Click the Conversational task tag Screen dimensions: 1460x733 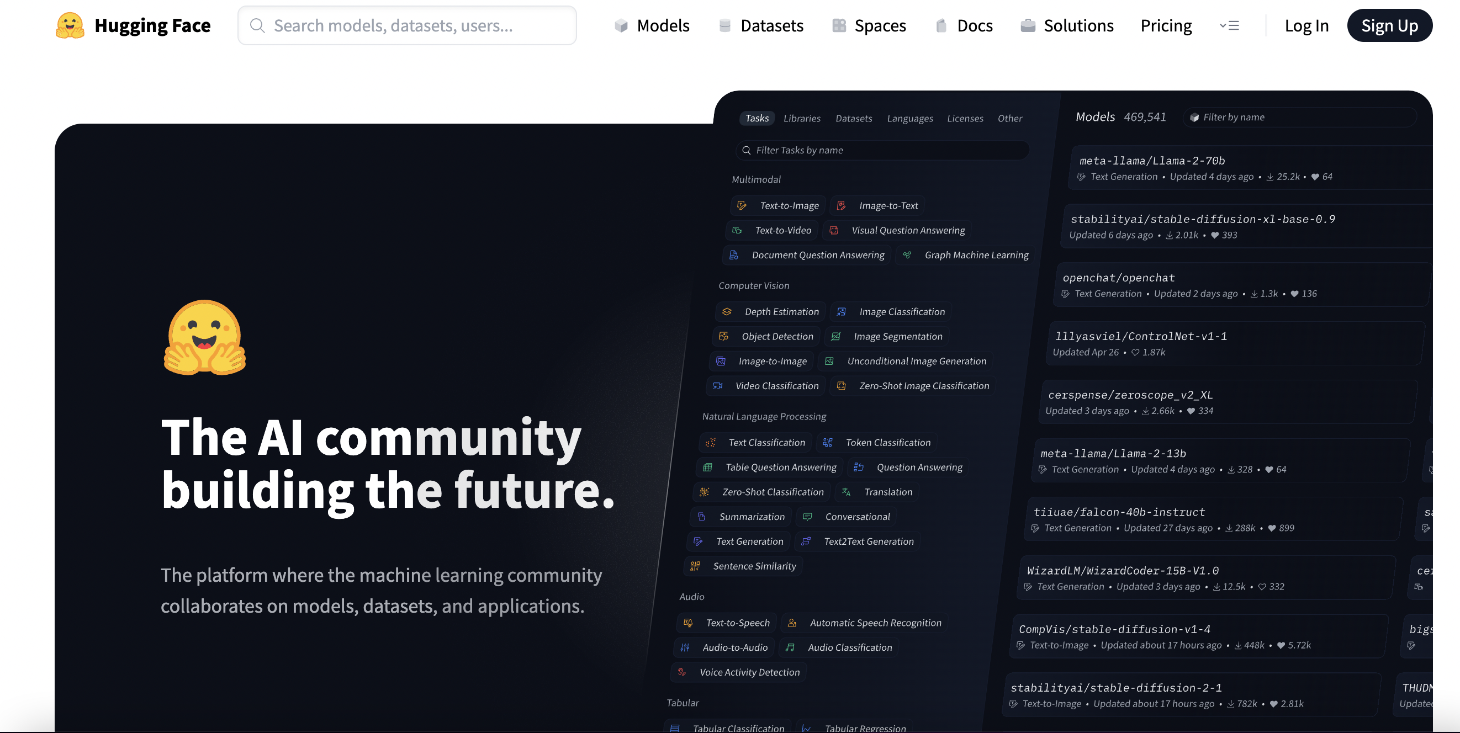coord(846,517)
